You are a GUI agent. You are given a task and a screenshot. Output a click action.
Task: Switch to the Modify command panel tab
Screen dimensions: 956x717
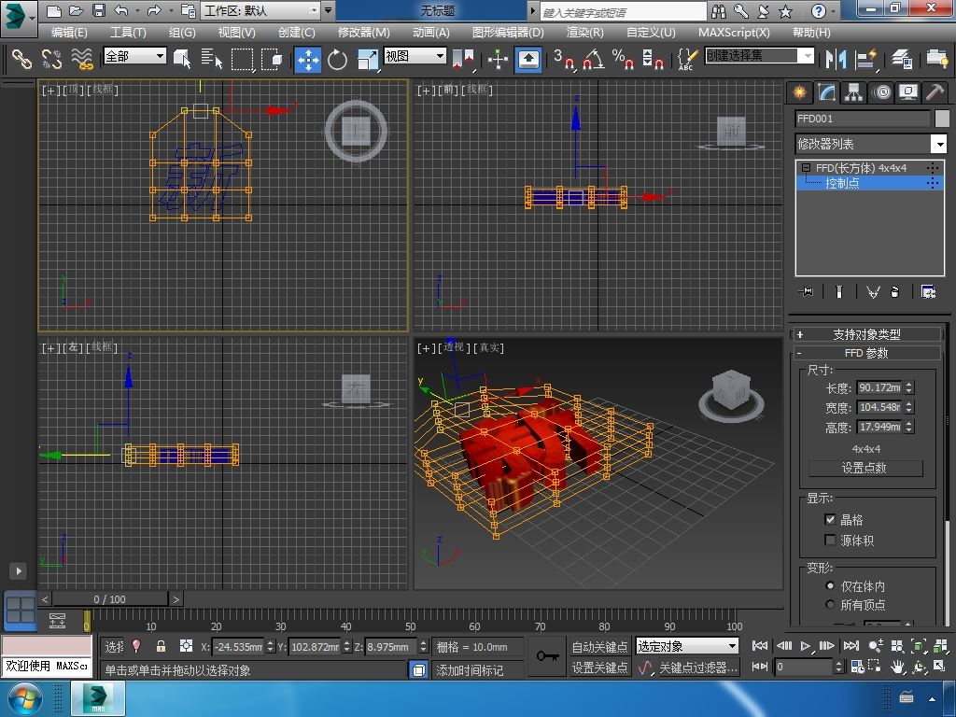tap(826, 92)
